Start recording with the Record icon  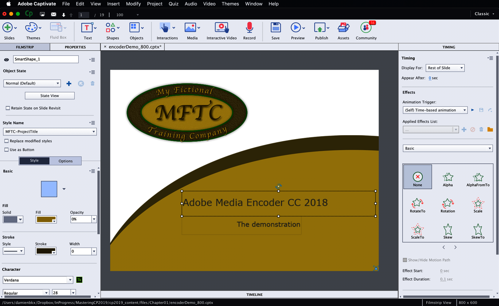[249, 31]
